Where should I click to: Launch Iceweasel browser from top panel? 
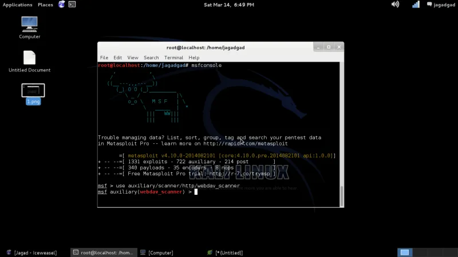coord(62,5)
